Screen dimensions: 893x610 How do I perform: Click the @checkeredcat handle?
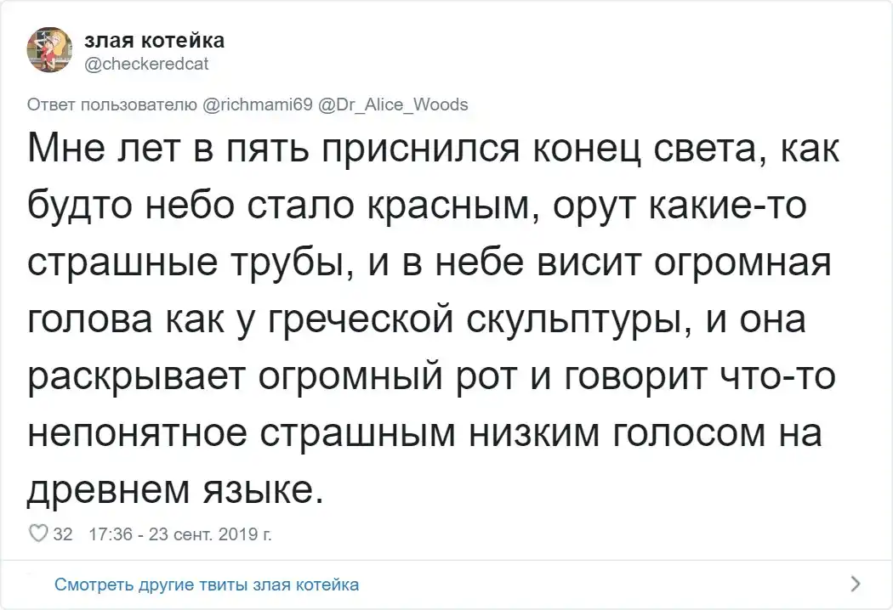point(148,61)
